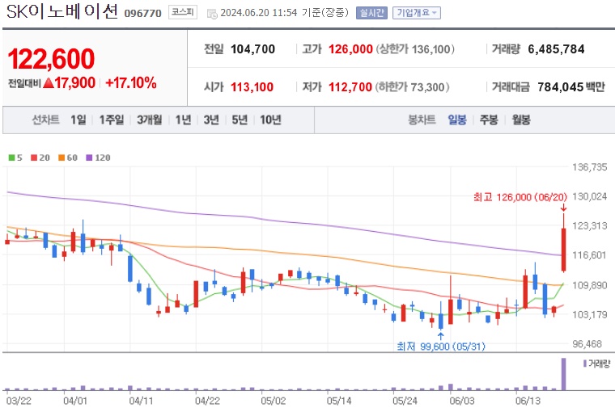Click the tall 06/20 volume bar
615x412 pixels.
click(564, 374)
